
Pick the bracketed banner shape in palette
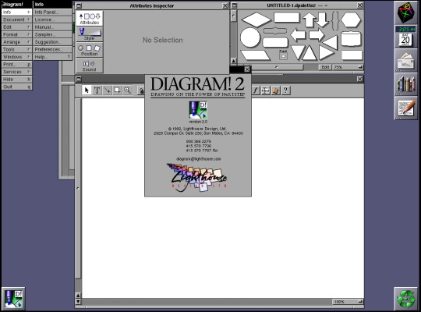(275, 30)
